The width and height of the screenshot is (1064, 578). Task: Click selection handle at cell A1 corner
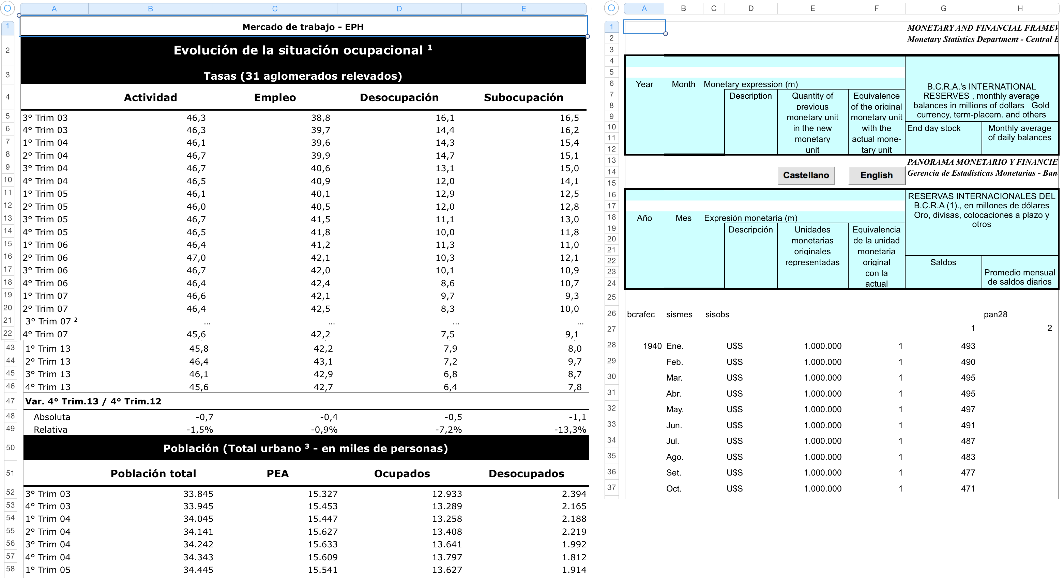pos(665,34)
